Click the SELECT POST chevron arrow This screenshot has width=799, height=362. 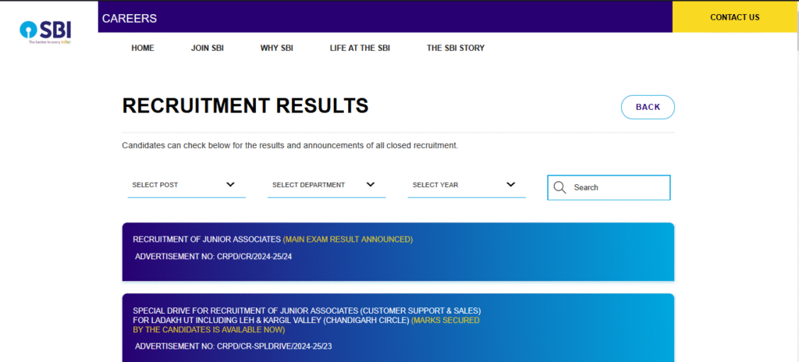[x=230, y=185]
